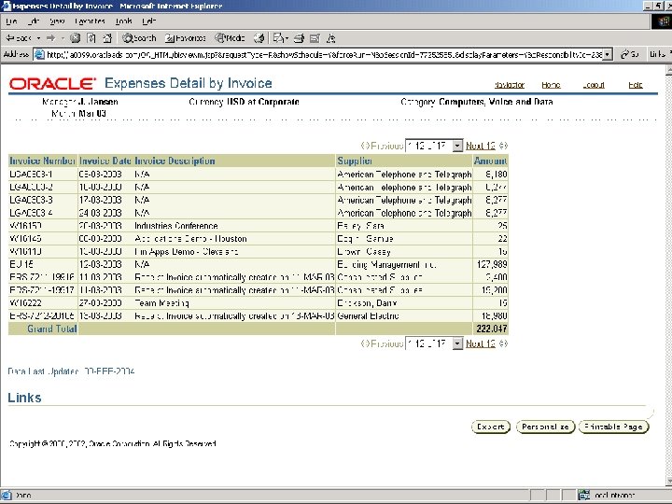Click the Next 12 link above the table
Screen dimensions: 672x504
[480, 146]
